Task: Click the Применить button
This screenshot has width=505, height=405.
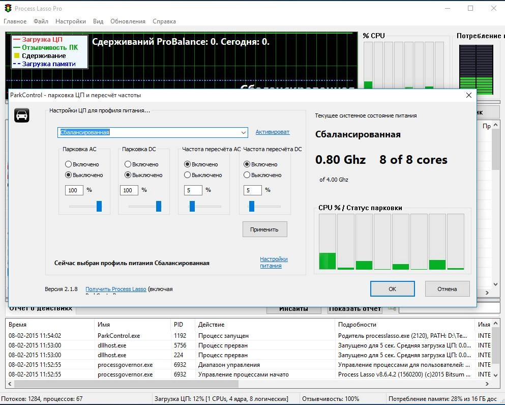Action: click(265, 229)
